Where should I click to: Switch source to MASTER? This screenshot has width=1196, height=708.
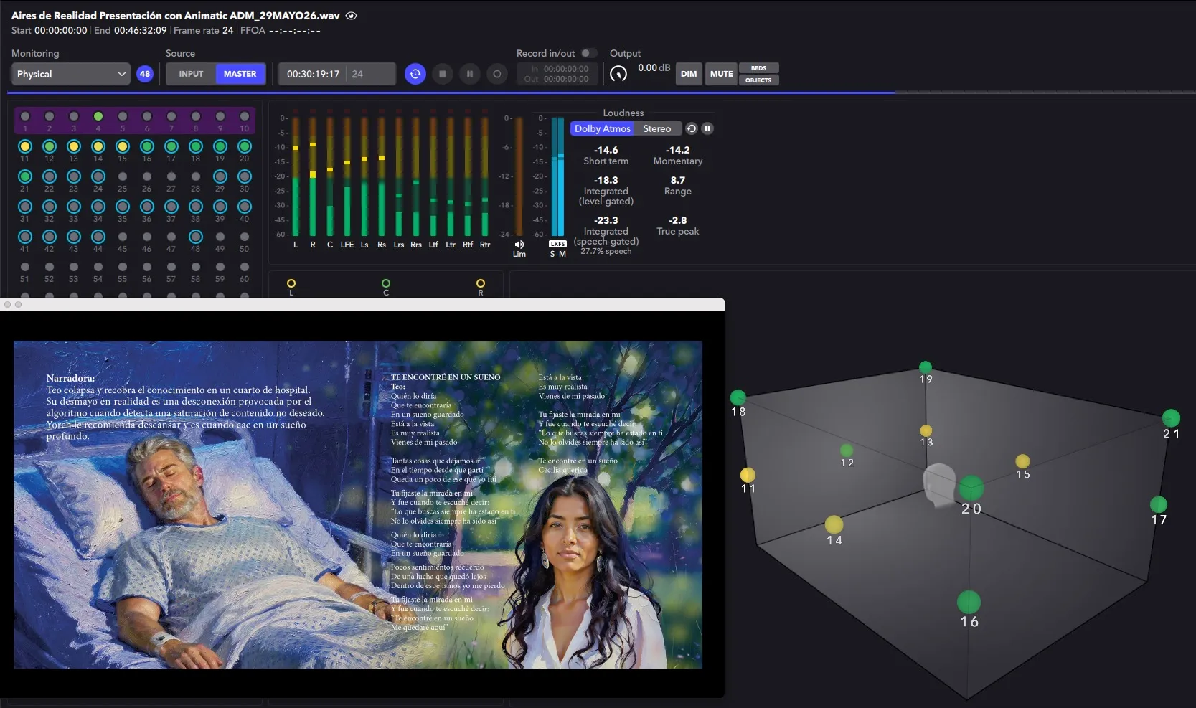[240, 74]
